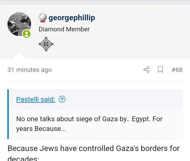This screenshot has width=190, height=161.
Task: Click the blue left border of quote block
Action: 8,114
